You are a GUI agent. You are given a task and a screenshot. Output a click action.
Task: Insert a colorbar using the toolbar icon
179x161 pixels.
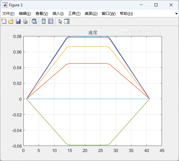coord(44,21)
